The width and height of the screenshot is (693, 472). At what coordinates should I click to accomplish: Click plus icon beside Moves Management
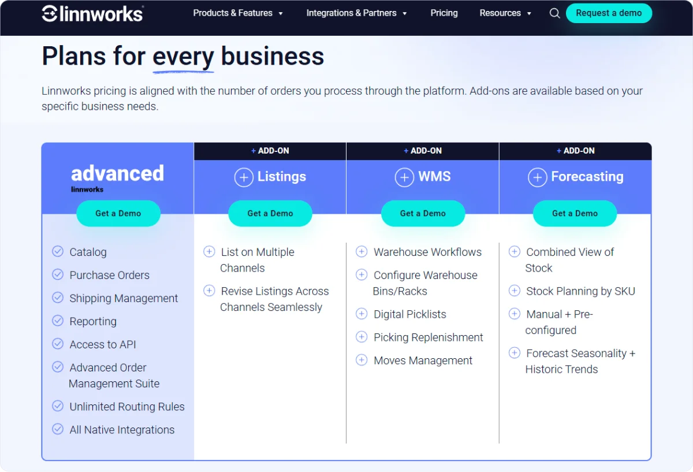362,360
